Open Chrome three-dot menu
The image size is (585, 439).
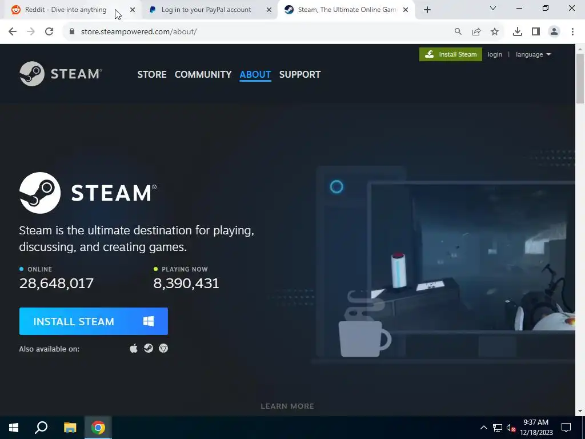[x=572, y=32]
